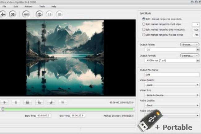The height and width of the screenshot is (134, 201).
Task: Open the Edit menu
Action: tap(16, 6)
